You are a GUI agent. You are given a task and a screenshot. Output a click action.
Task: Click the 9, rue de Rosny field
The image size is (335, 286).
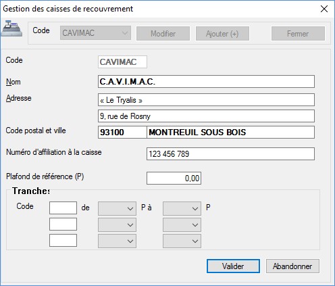pyautogui.click(x=206, y=116)
